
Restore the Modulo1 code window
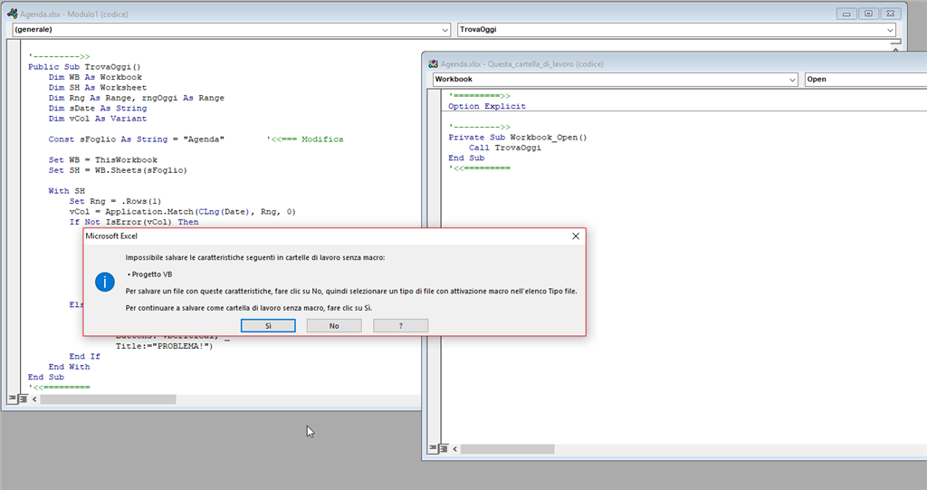click(x=868, y=14)
